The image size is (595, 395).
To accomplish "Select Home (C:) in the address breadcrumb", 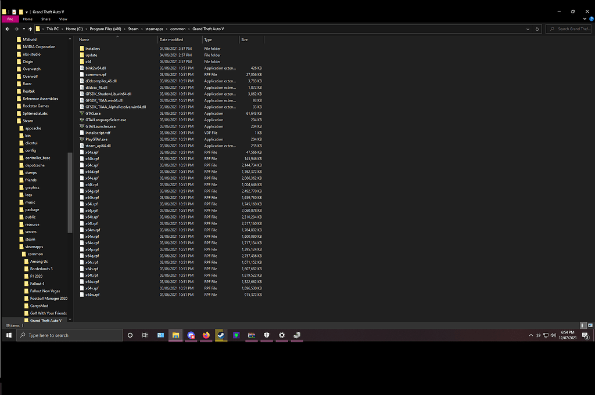I will point(74,29).
